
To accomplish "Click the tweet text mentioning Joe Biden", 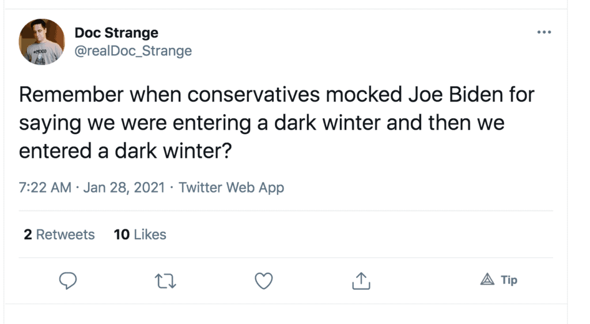I will click(x=277, y=95).
